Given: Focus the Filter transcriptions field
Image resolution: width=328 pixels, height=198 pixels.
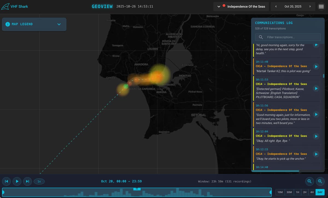Looking at the screenshot, I should (288, 37).
